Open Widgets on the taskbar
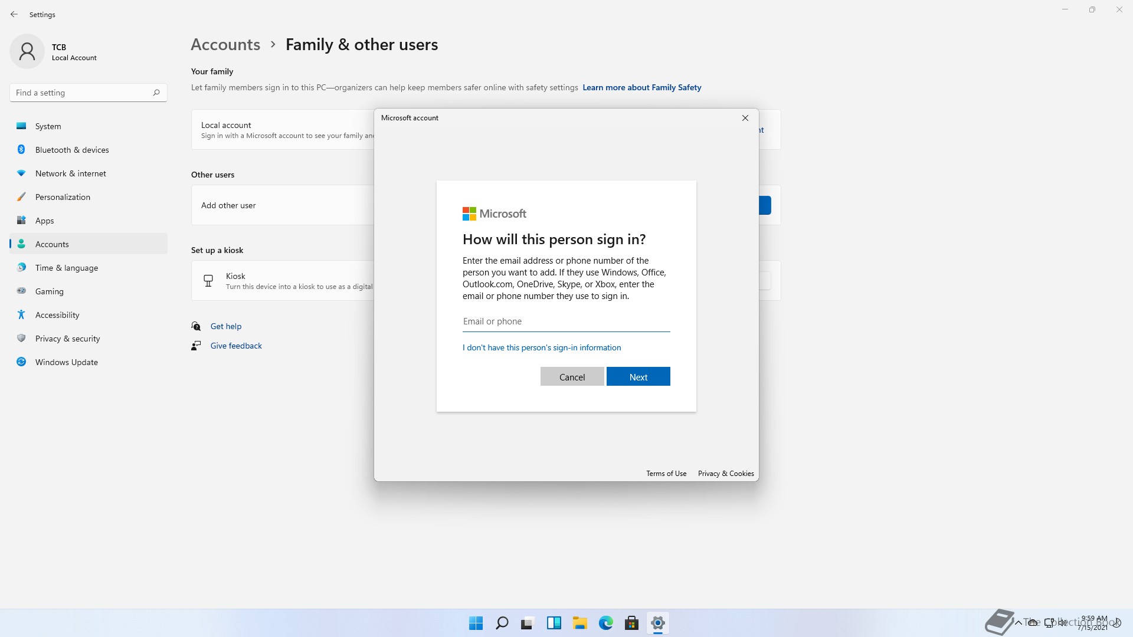 [554, 623]
